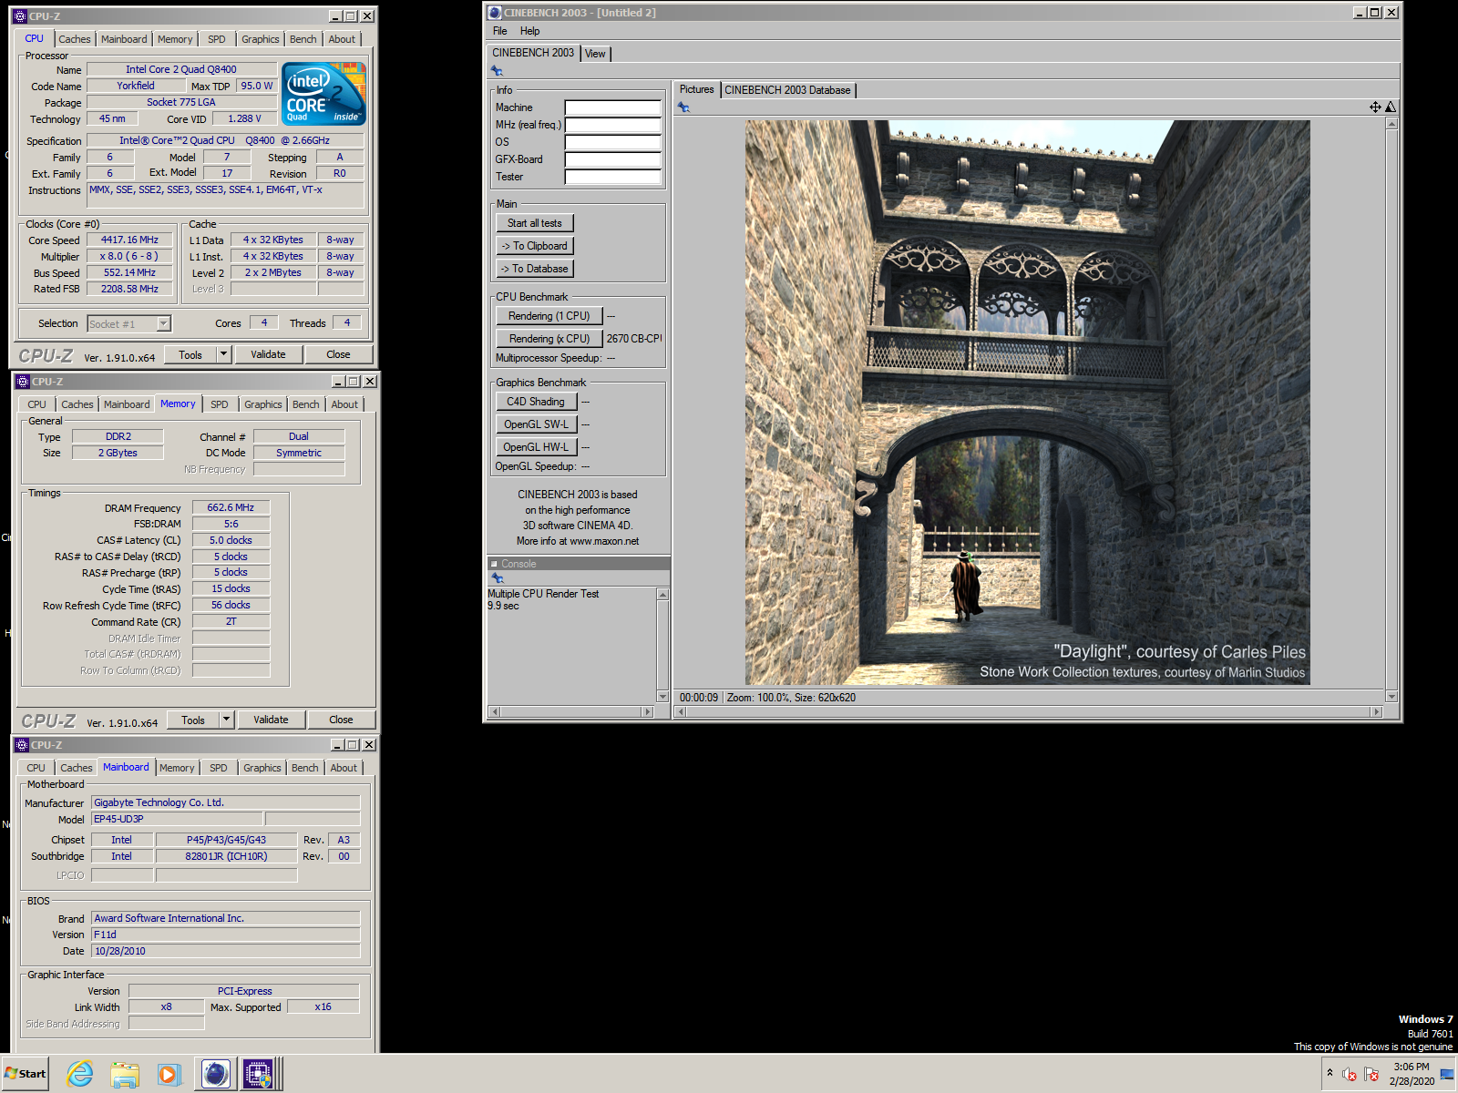The height and width of the screenshot is (1093, 1458).
Task: Click the CINEBENCH 2003 title bar app icon
Action: [x=495, y=13]
